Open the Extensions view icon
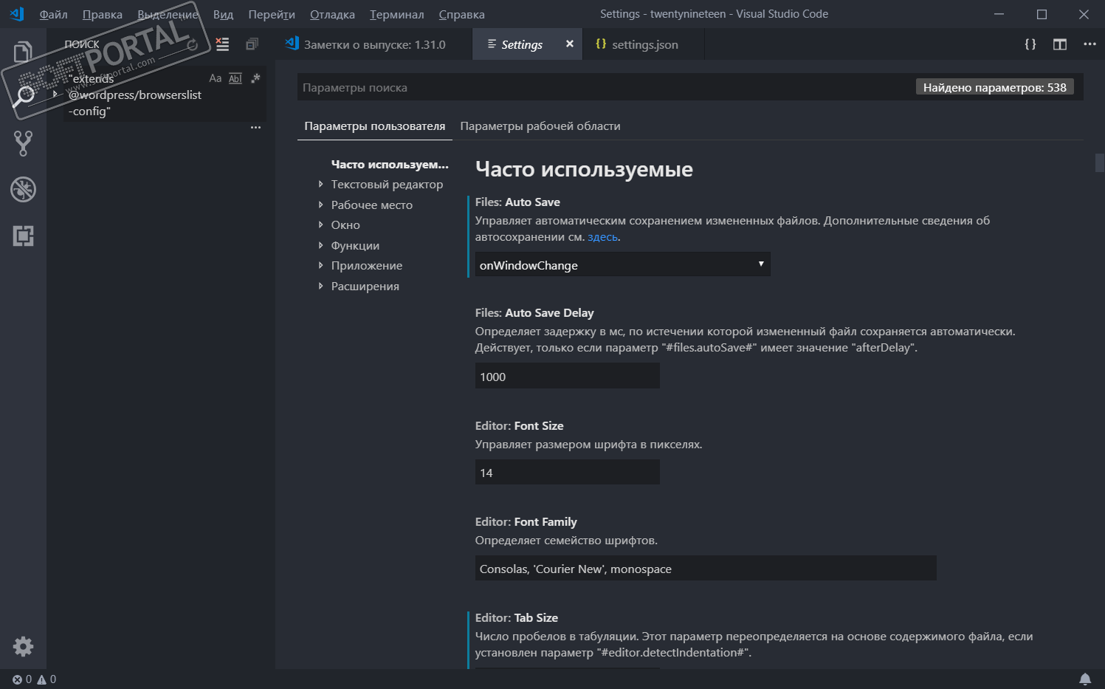The image size is (1105, 689). (23, 236)
